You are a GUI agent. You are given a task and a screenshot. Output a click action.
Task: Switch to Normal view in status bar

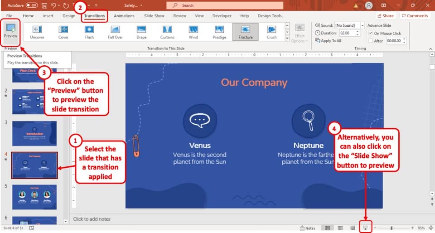point(327,228)
